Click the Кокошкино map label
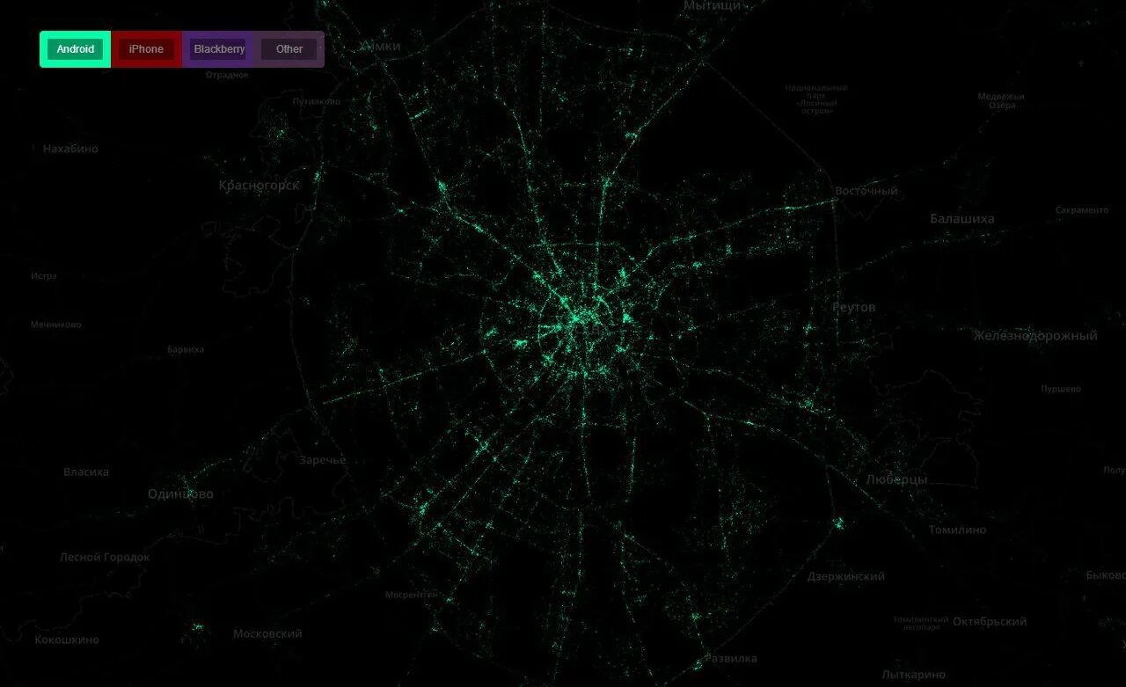The image size is (1126, 687). pos(67,639)
